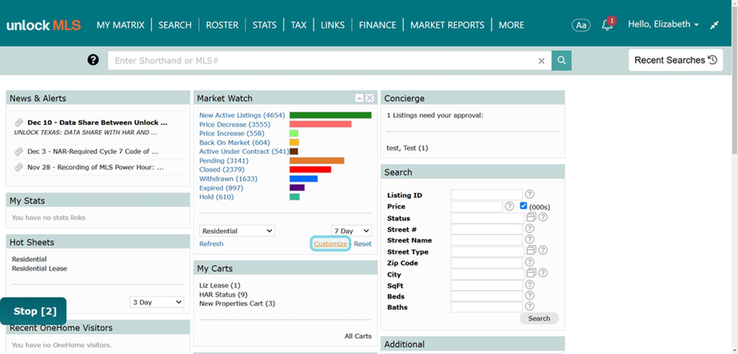Open the Residential Lease hot sheet
Image resolution: width=738 pixels, height=354 pixels.
pyautogui.click(x=39, y=268)
